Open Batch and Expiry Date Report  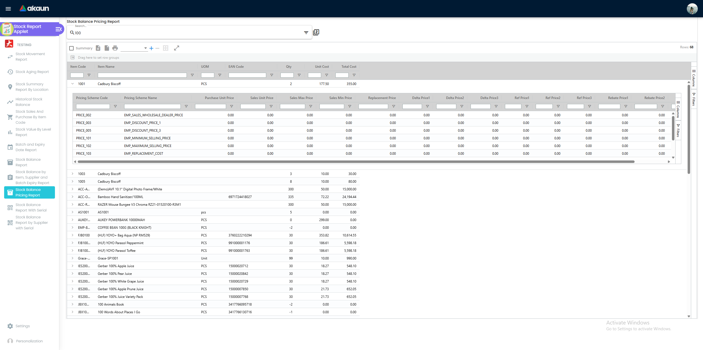pyautogui.click(x=30, y=147)
